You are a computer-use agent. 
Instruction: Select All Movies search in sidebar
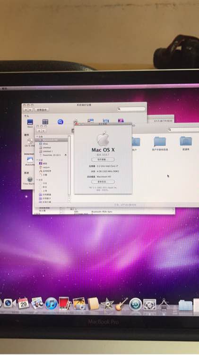(x=52, y=198)
